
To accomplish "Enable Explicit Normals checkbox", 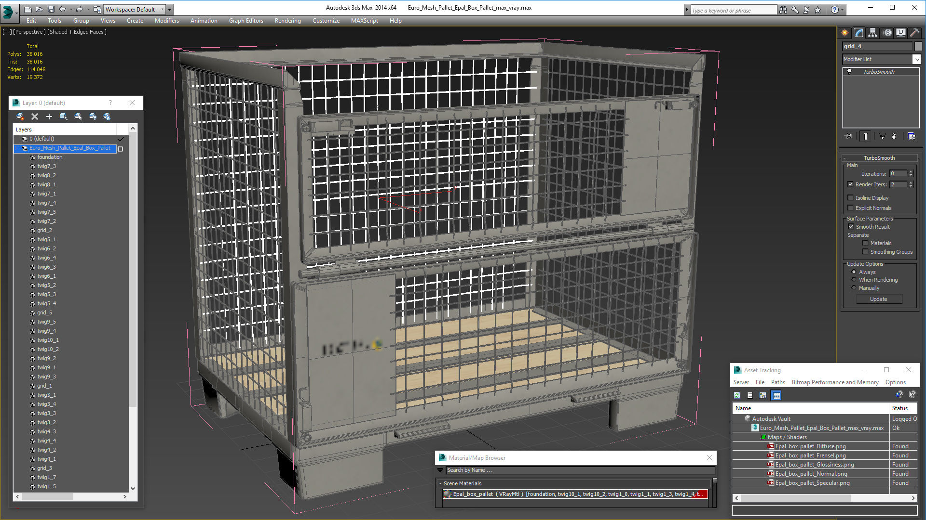I will (x=851, y=208).
